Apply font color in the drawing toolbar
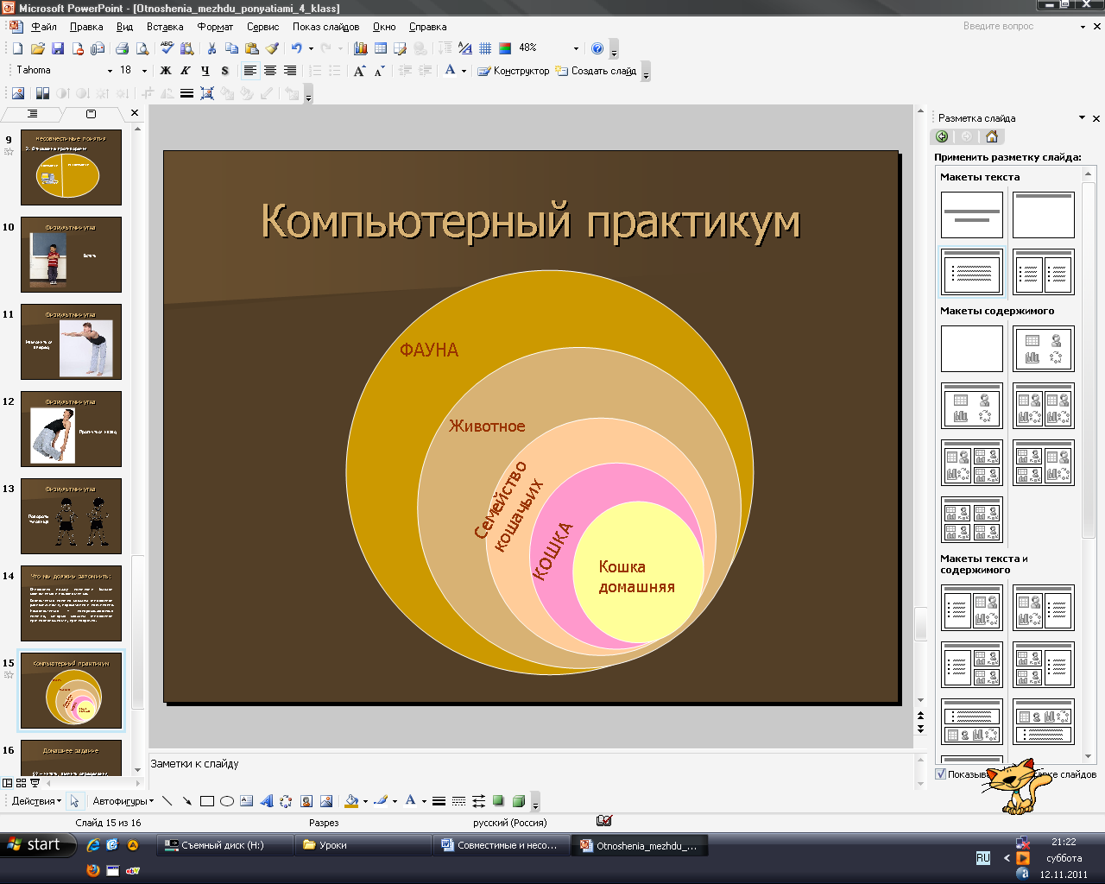 pos(410,801)
